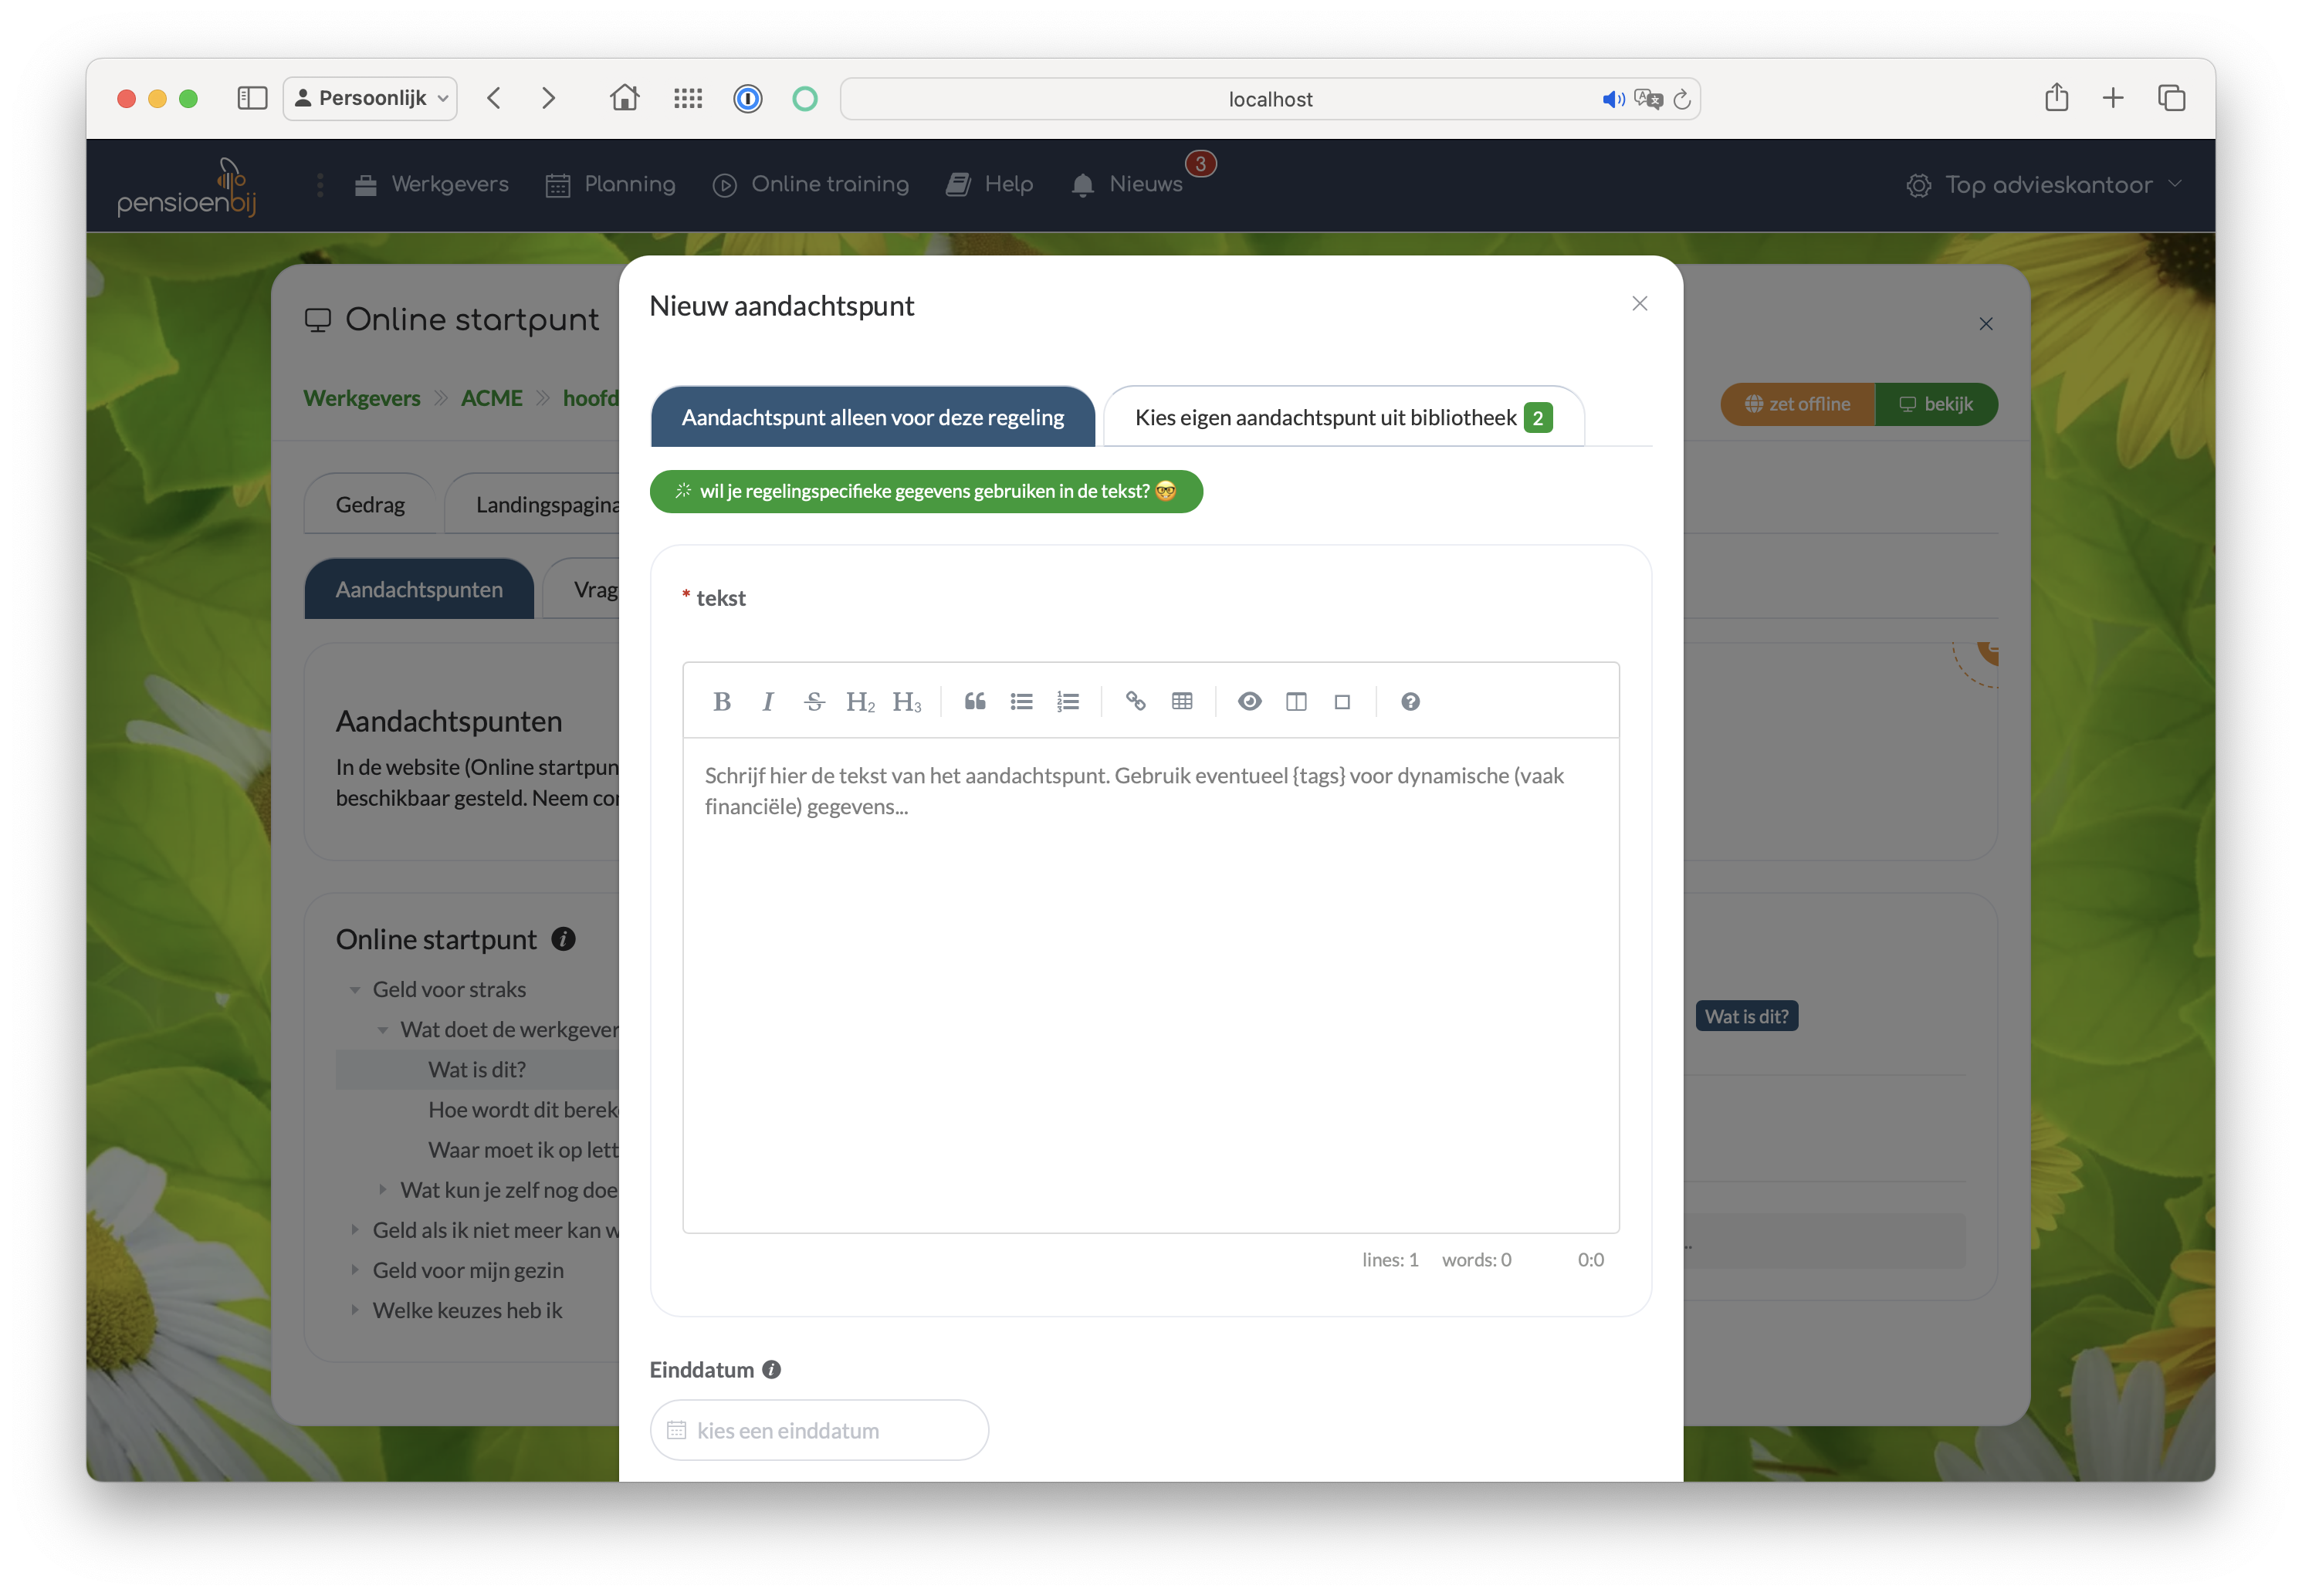This screenshot has height=1596, width=2302.
Task: Select Hoe wordt dit berekend tree item
Action: pyautogui.click(x=524, y=1110)
